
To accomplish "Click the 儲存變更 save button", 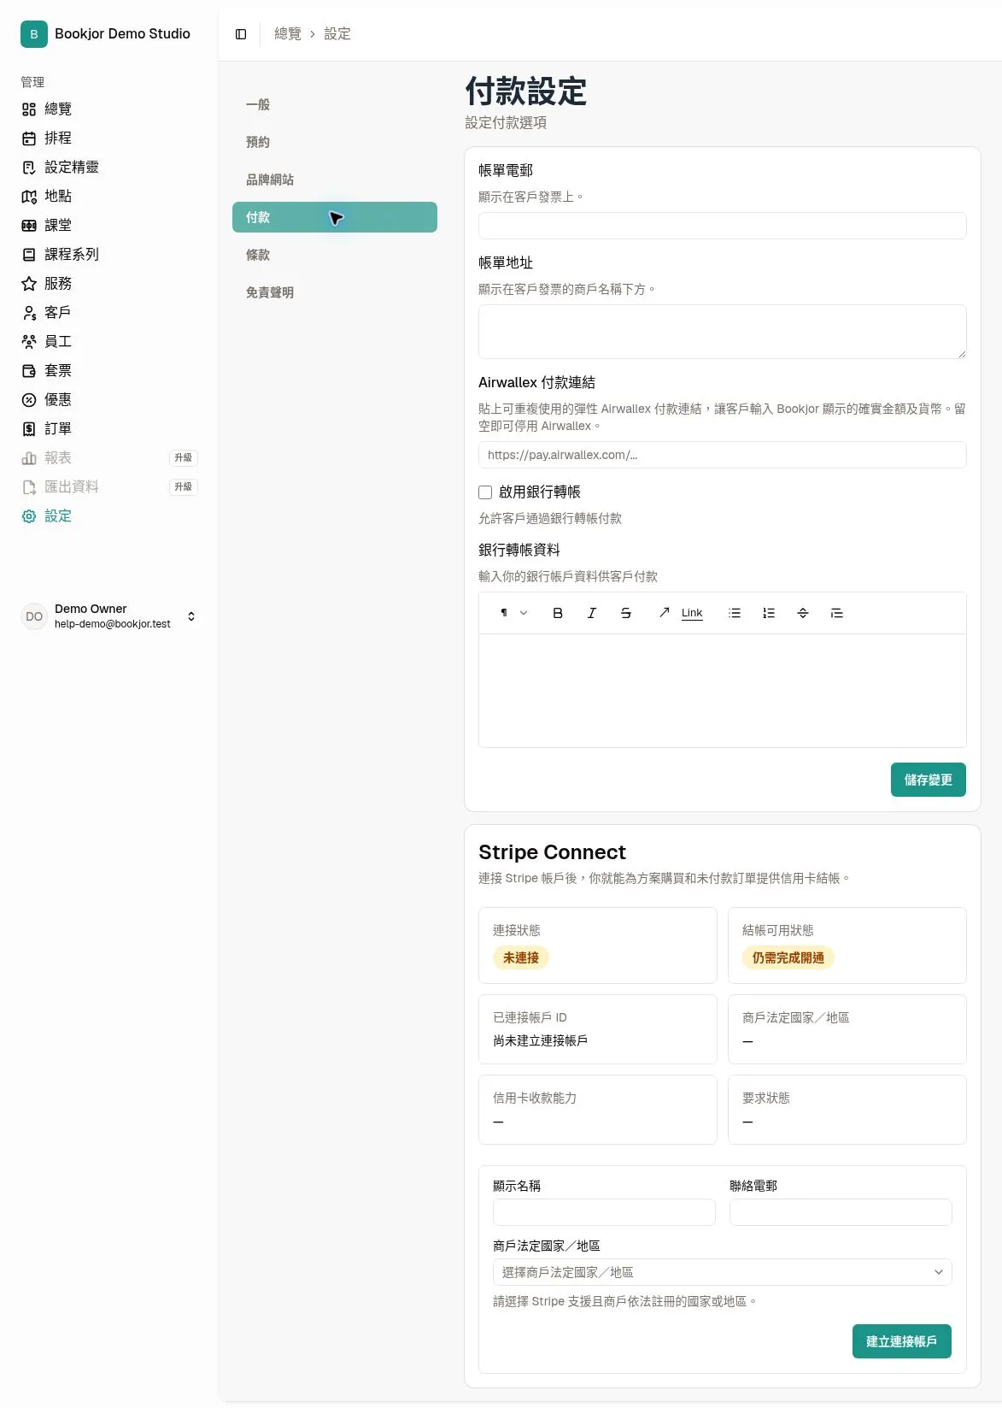I will [x=929, y=780].
